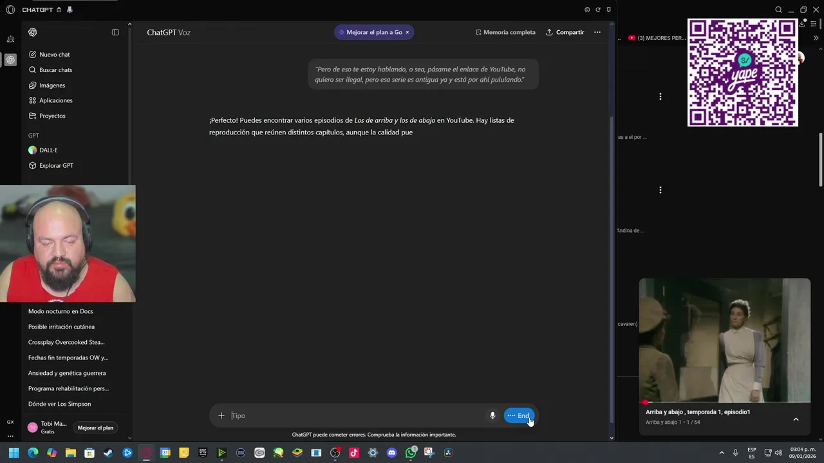
Task: Open Epic Games Launcher from the taskbar
Action: tap(203, 453)
